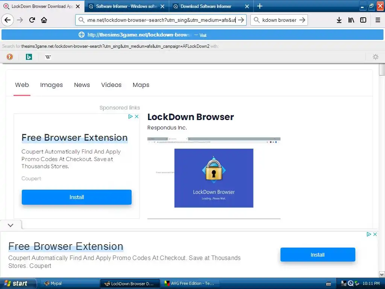The height and width of the screenshot is (289, 385).
Task: Click the page vertical scrollbar thumb
Action: (x=382, y=70)
